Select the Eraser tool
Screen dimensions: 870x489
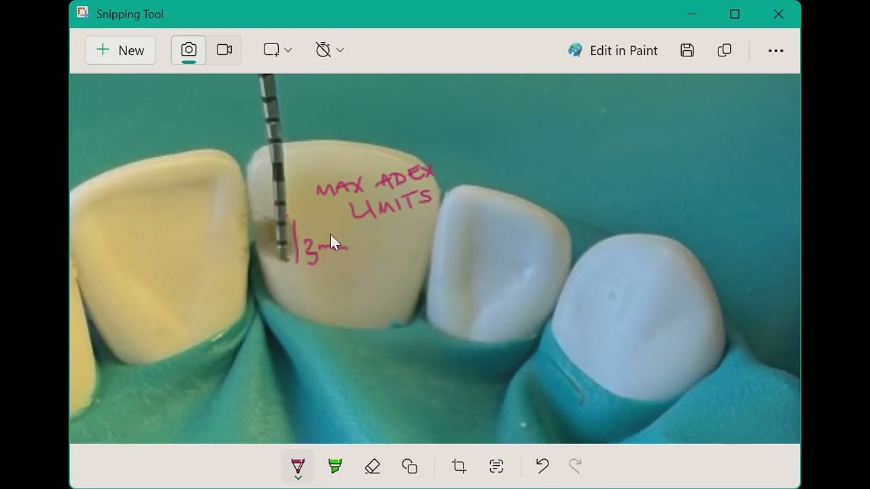[372, 466]
